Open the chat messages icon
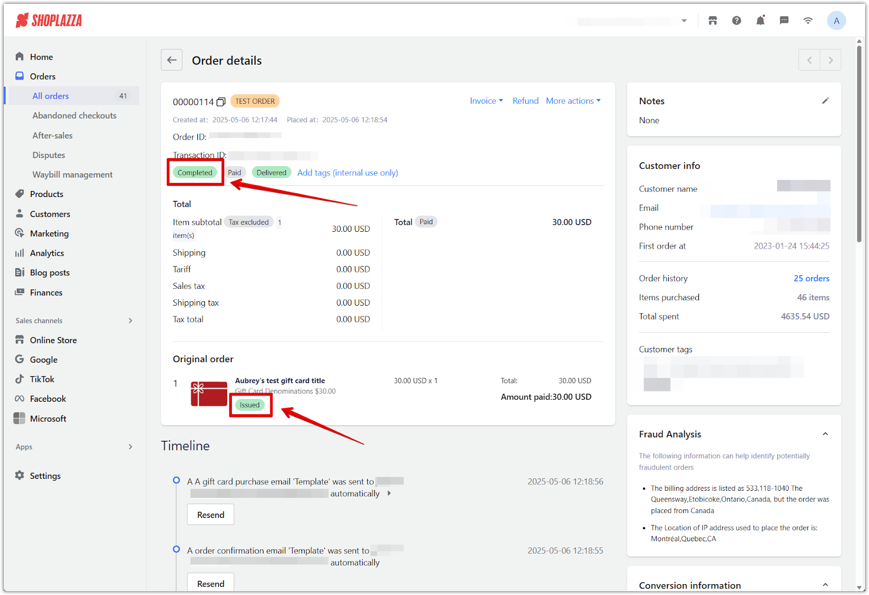The image size is (869, 595). pos(784,21)
